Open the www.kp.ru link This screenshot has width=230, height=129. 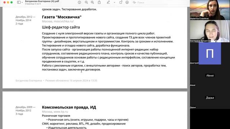click(x=61, y=112)
